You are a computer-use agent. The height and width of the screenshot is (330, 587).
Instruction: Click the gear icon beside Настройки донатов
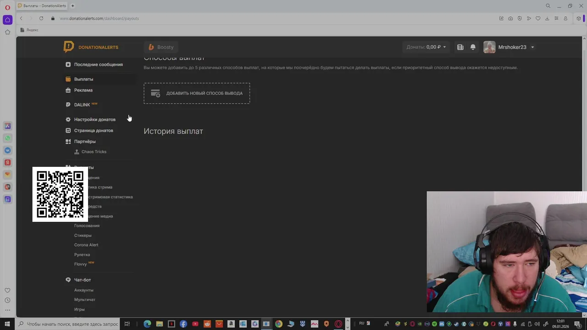(68, 120)
